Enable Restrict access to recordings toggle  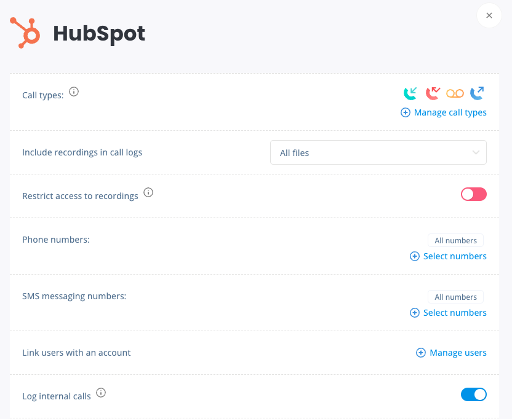[473, 194]
